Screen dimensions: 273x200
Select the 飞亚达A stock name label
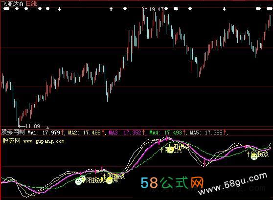(x=12, y=3)
